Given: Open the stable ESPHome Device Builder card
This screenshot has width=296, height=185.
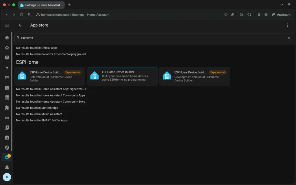Looking at the screenshot, I should pos(122,76).
